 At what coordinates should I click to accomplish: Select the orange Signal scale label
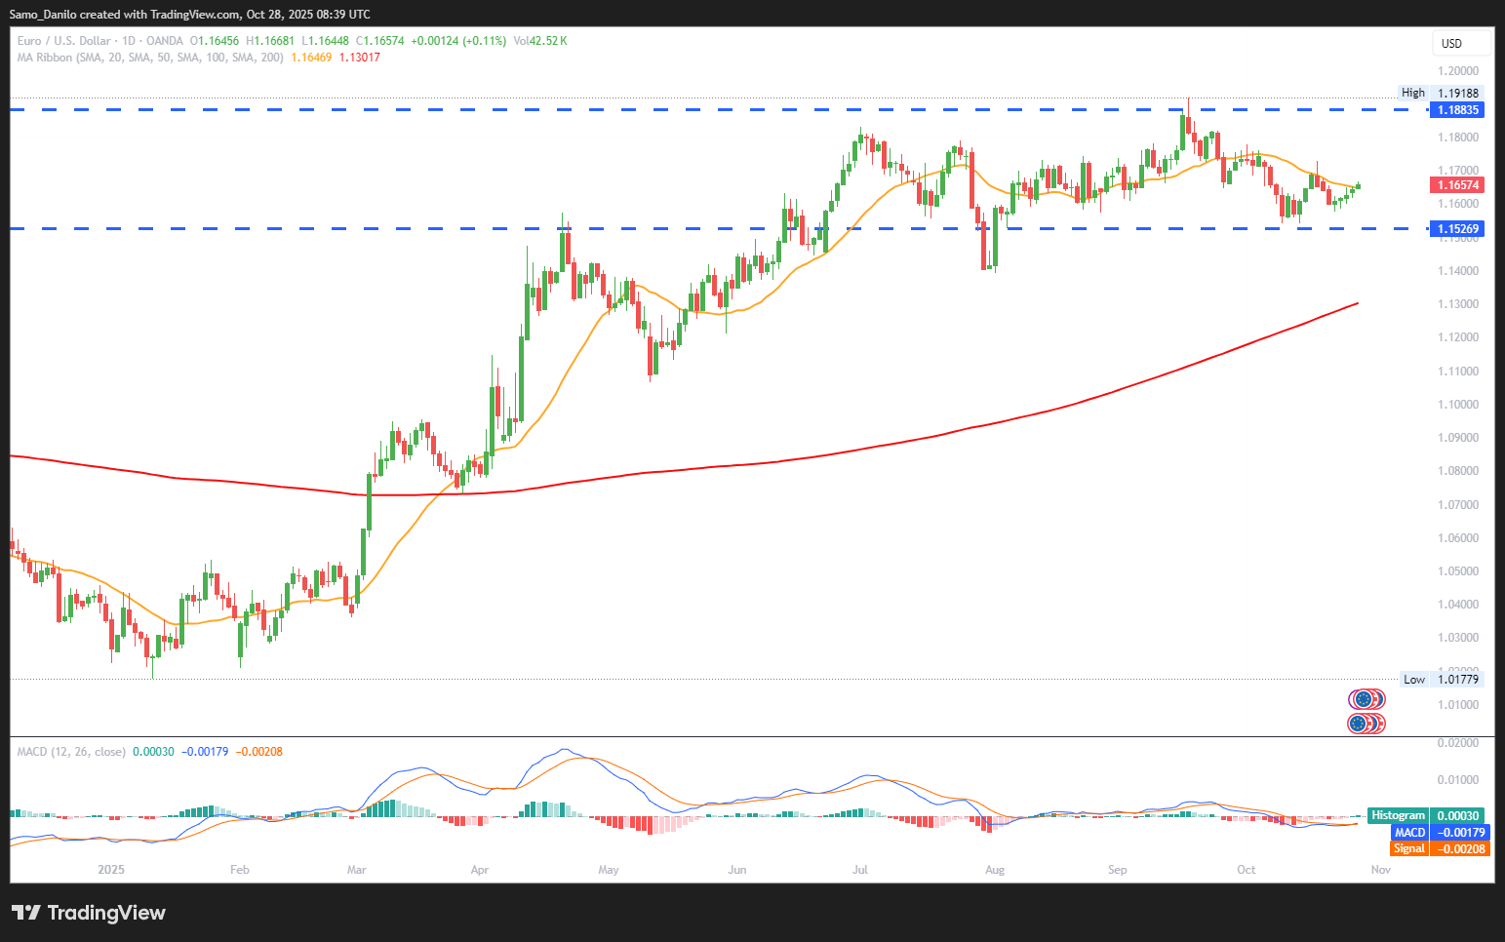[x=1439, y=849]
